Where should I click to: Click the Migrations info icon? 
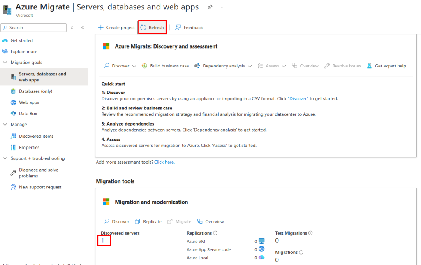click(x=301, y=252)
